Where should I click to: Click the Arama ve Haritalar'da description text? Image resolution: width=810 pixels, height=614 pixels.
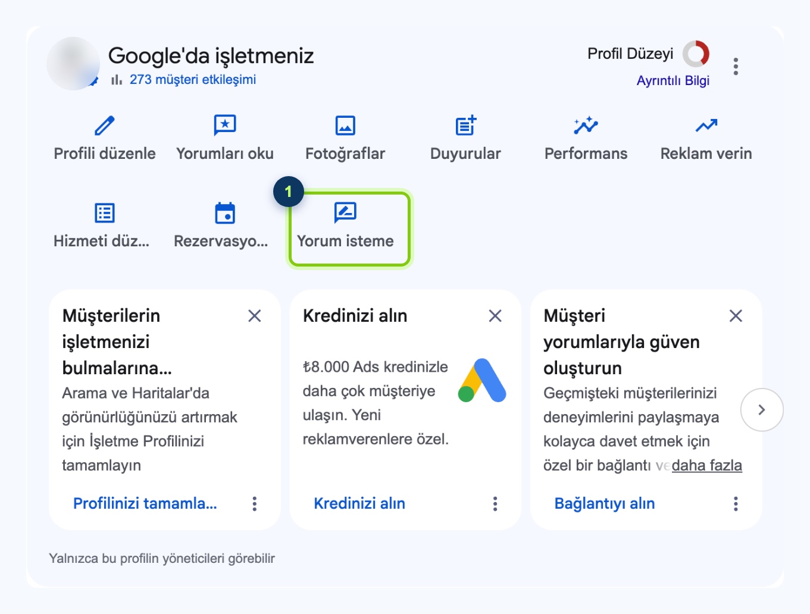[149, 429]
